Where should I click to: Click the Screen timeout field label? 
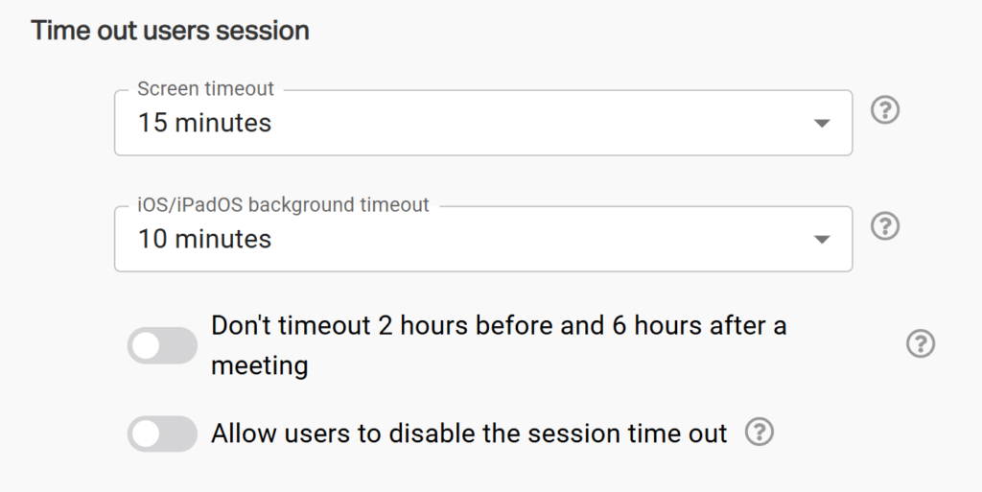click(205, 89)
